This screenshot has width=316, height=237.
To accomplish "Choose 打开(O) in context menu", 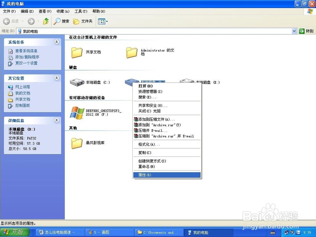I will [x=167, y=86].
